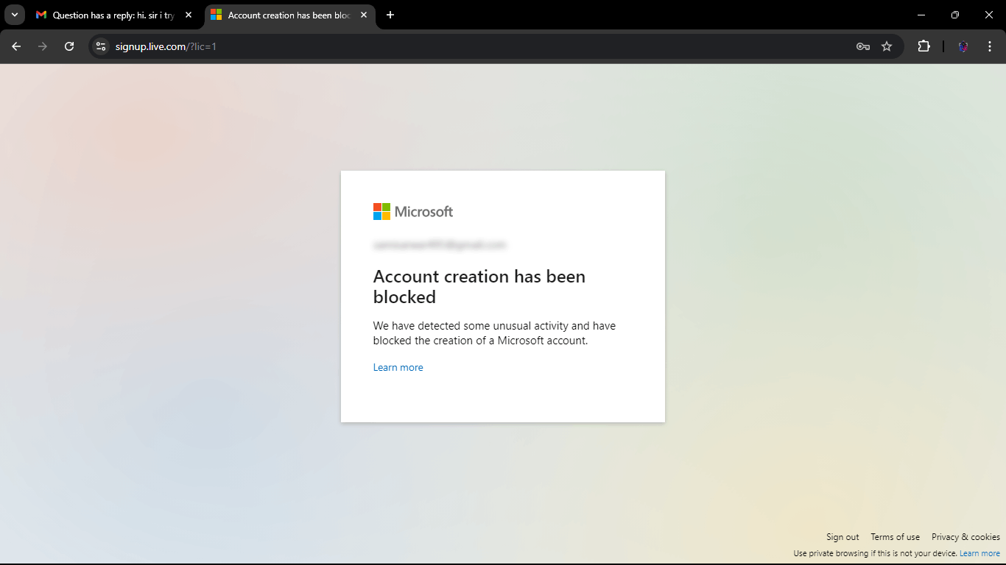The image size is (1006, 565).
Task: Click the "We have detected some unusual activity" paragraph
Action: pyautogui.click(x=494, y=333)
